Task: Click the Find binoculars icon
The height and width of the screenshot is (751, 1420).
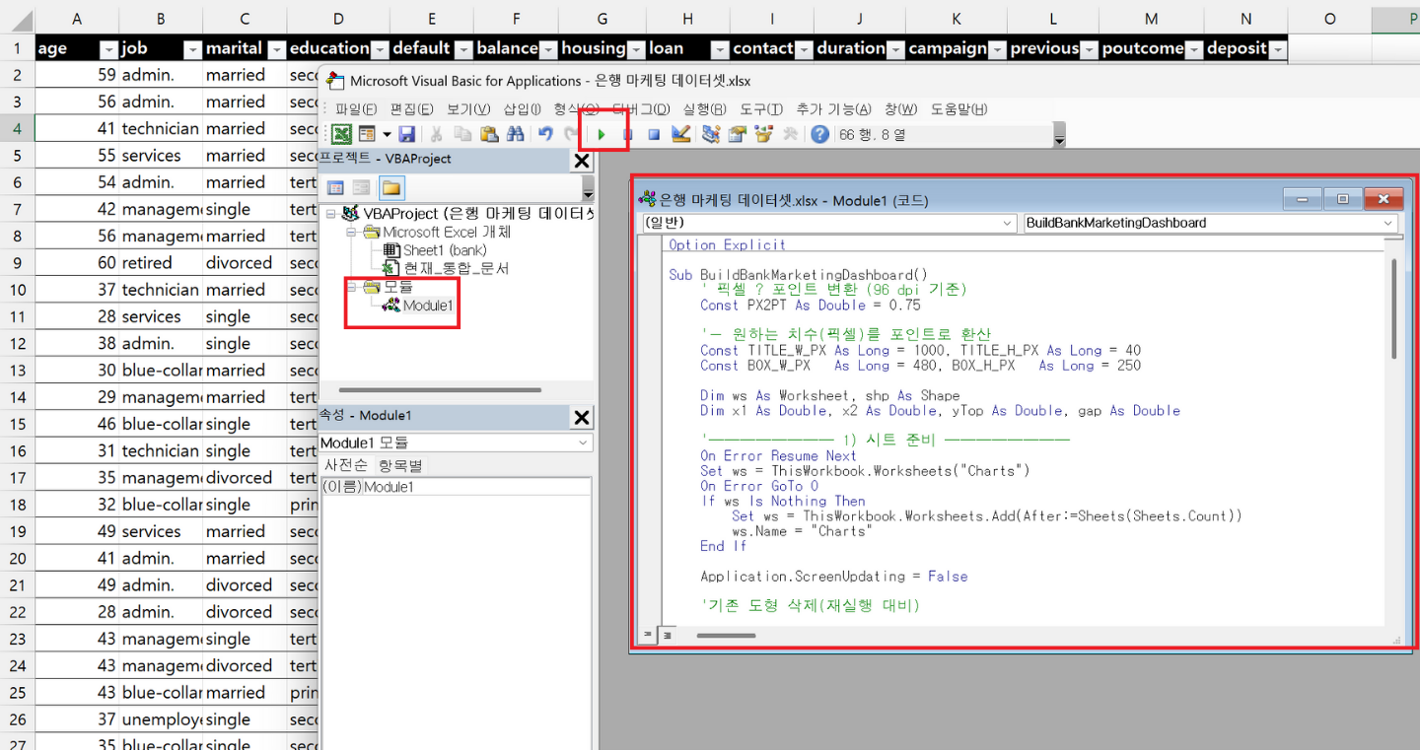Action: tap(515, 134)
